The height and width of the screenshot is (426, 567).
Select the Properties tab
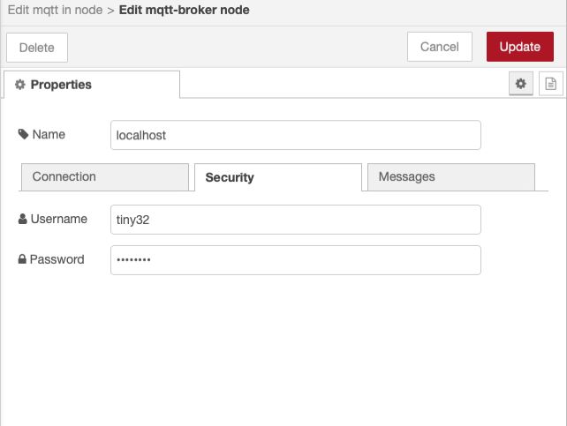pos(92,85)
